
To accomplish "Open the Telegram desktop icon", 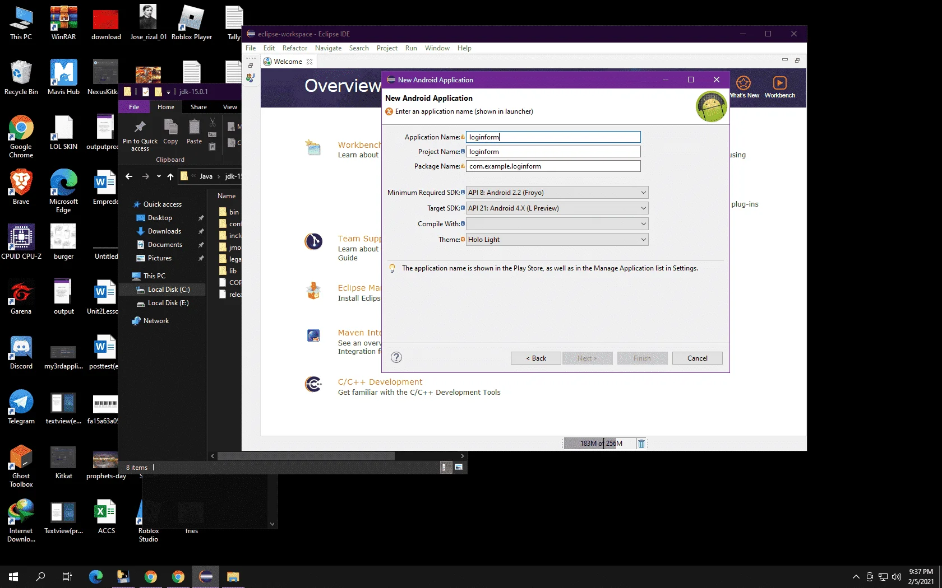I will (x=21, y=402).
